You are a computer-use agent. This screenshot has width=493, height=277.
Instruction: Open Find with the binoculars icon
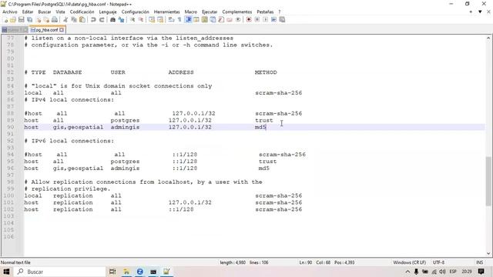click(x=112, y=20)
